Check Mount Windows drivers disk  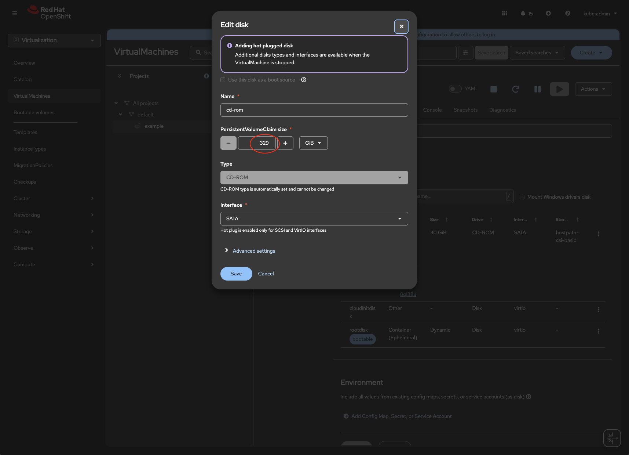[x=522, y=197]
